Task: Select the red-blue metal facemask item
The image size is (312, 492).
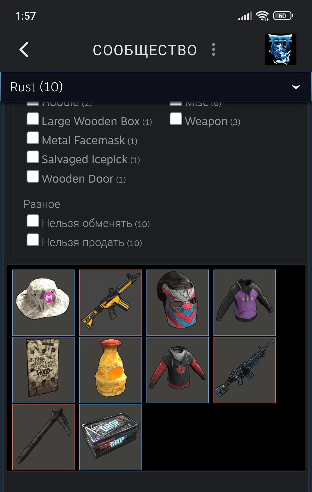Action: point(177,303)
